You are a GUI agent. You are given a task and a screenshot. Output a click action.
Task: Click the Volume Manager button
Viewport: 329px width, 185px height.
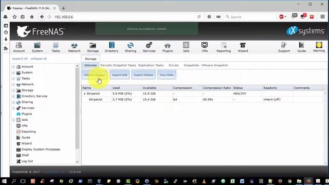tap(95, 75)
